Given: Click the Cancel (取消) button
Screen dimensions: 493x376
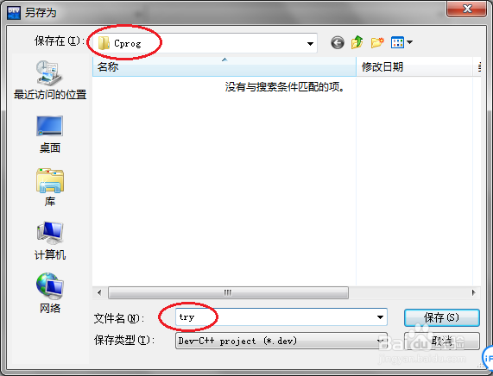Looking at the screenshot, I should pos(442,341).
